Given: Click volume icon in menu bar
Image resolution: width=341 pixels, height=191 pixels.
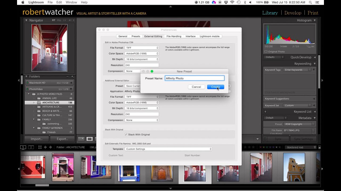Looking at the screenshot, I should pos(251,2).
